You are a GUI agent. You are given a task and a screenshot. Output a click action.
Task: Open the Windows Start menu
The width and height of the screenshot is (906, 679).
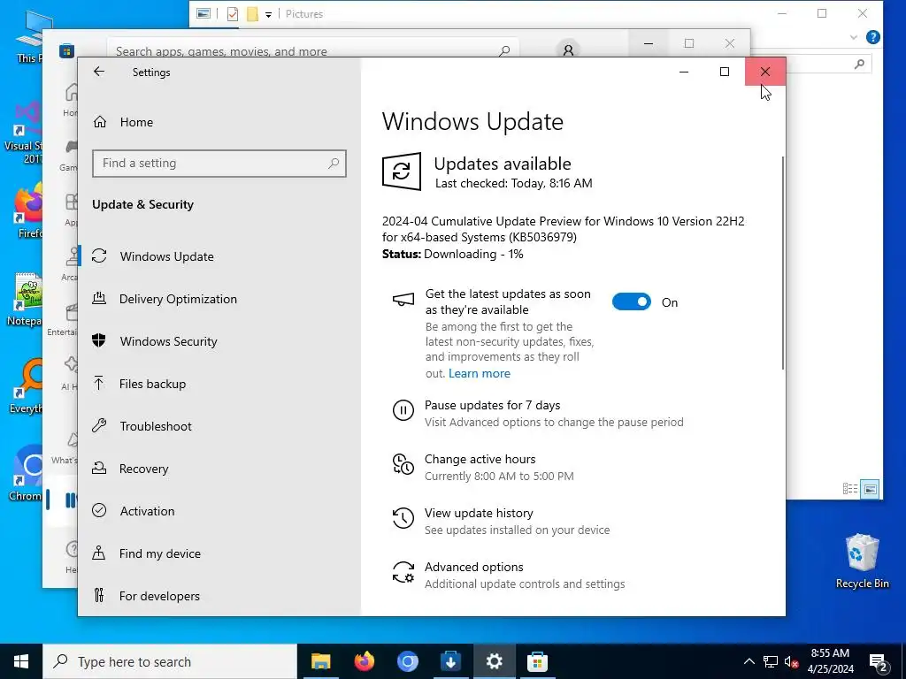21,661
